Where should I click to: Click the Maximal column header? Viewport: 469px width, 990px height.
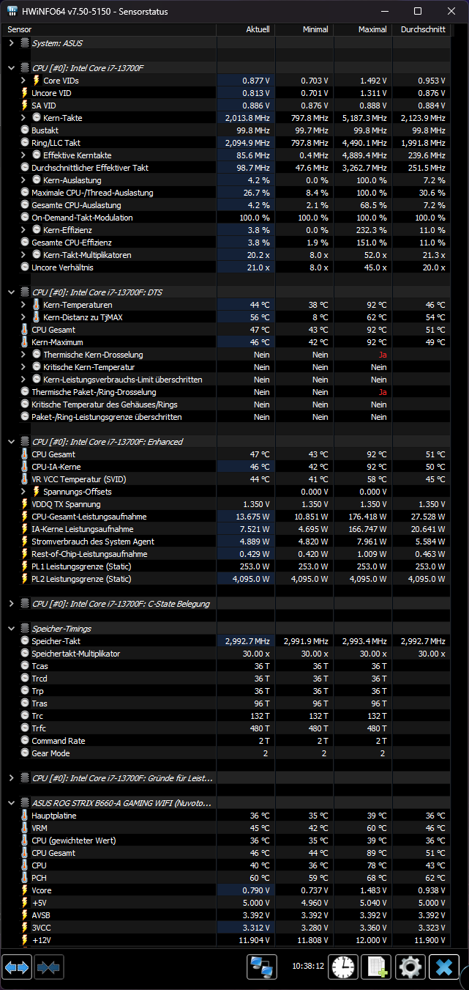point(364,29)
